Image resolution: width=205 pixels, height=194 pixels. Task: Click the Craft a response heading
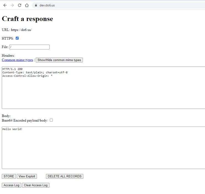point(27,19)
